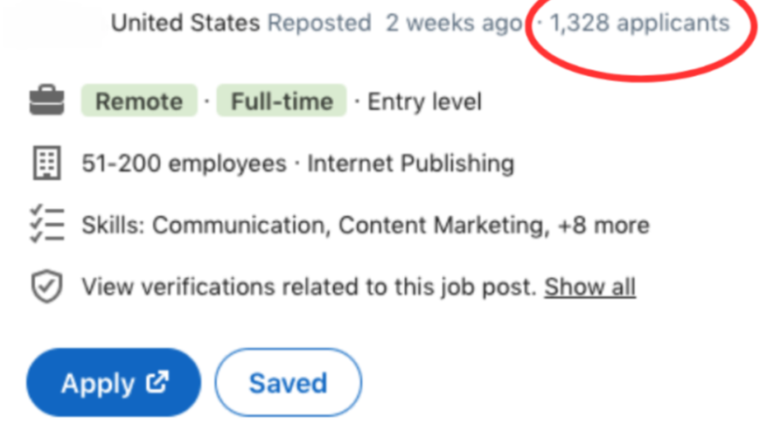The image size is (767, 438).
Task: Click the 1,328 applicants count
Action: [639, 23]
